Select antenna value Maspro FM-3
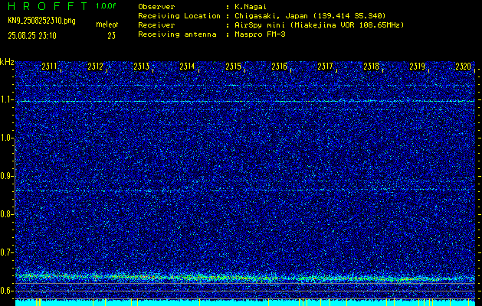Viewport: 482px width, 306px height. pyautogui.click(x=260, y=34)
